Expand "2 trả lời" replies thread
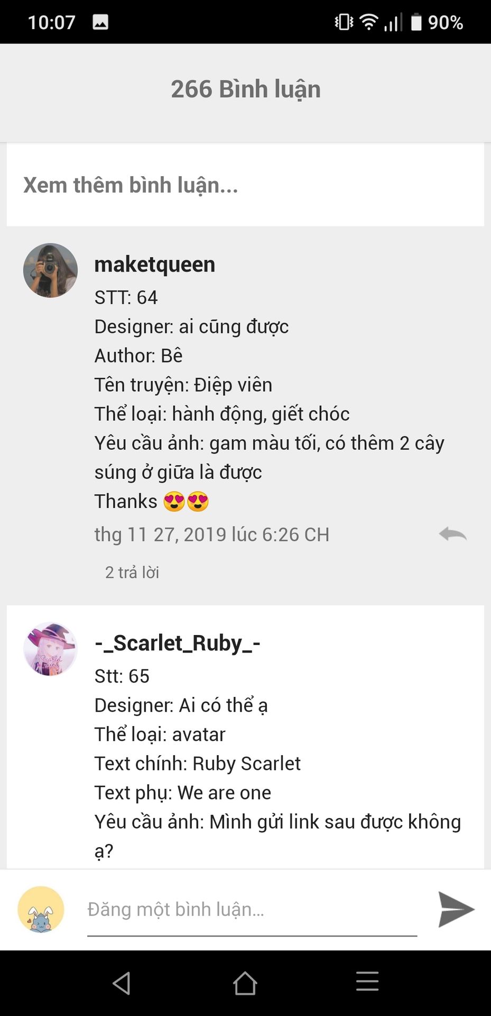 (132, 572)
